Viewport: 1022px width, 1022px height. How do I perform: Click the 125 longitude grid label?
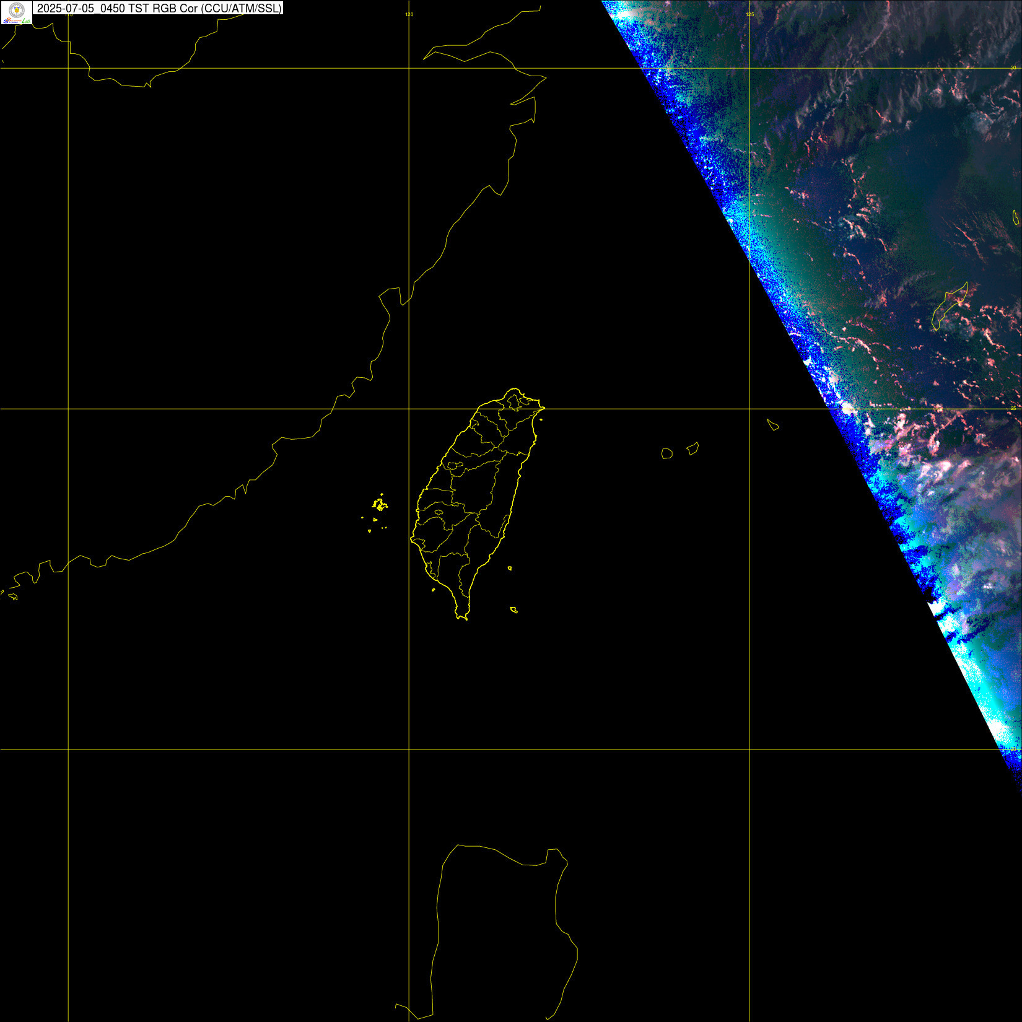pyautogui.click(x=750, y=14)
